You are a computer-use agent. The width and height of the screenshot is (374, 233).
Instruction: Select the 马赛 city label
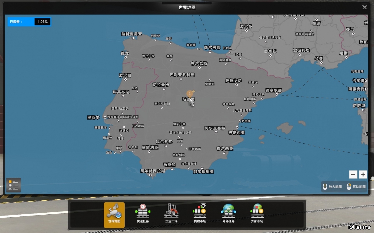[319, 58]
